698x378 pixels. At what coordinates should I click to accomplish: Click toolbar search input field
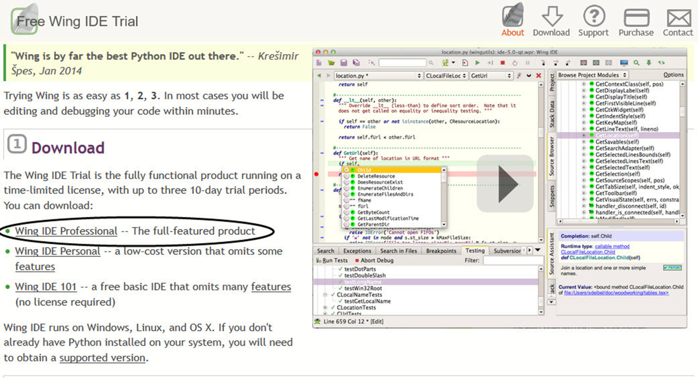(x=402, y=63)
